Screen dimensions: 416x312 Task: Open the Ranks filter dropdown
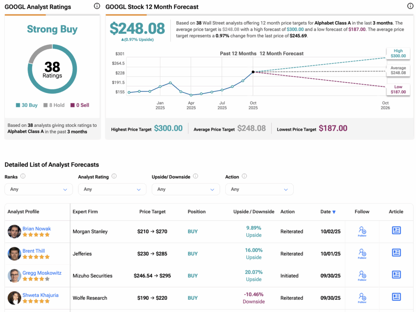[39, 189]
